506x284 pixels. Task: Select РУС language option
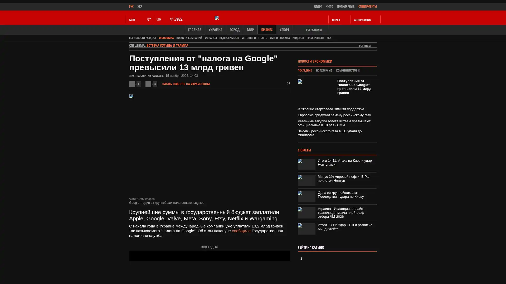(131, 7)
